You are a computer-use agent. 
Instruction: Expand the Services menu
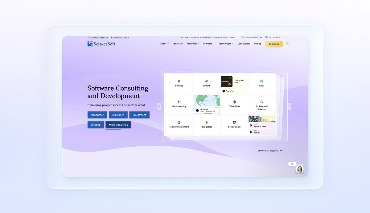pos(178,44)
